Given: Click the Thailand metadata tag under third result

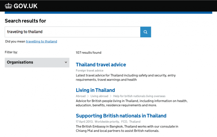Looking at the screenshot, I should pos(135,122).
